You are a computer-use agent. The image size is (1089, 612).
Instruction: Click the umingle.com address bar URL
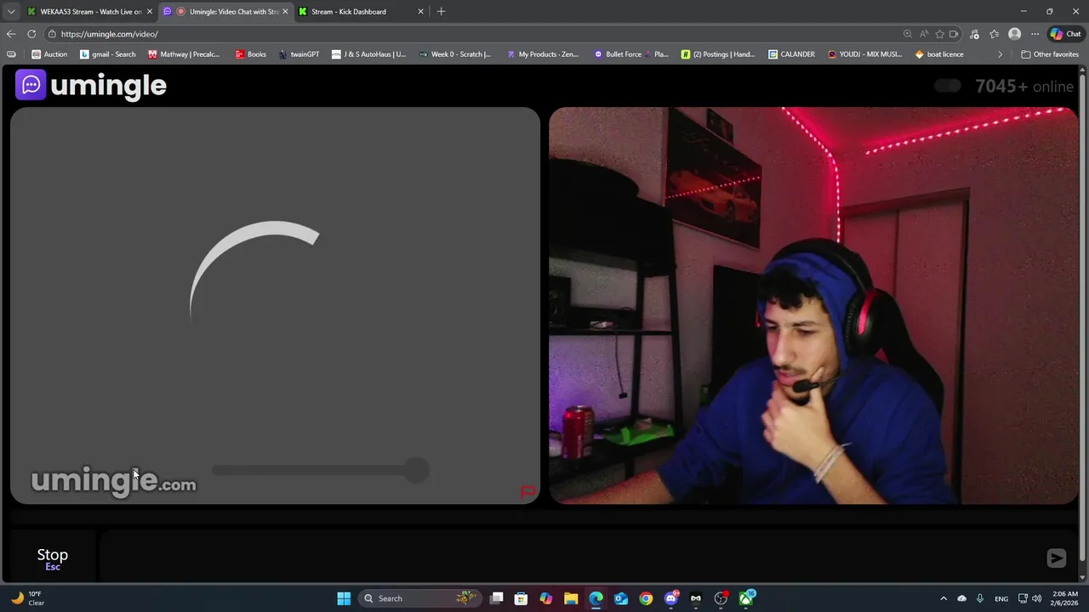(x=110, y=34)
